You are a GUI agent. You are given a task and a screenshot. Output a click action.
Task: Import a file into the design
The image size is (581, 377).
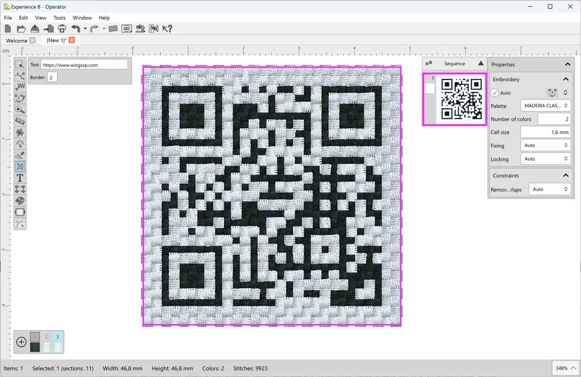48,29
